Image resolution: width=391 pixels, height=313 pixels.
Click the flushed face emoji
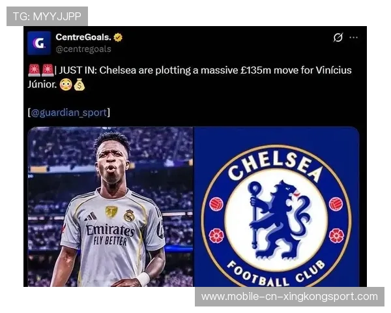66,85
